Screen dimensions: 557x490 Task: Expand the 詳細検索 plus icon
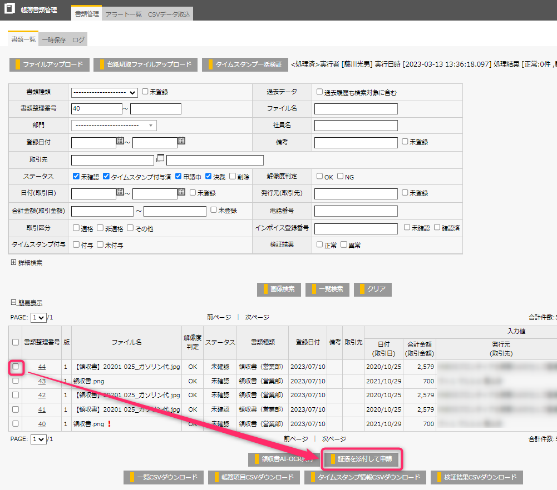click(x=13, y=263)
